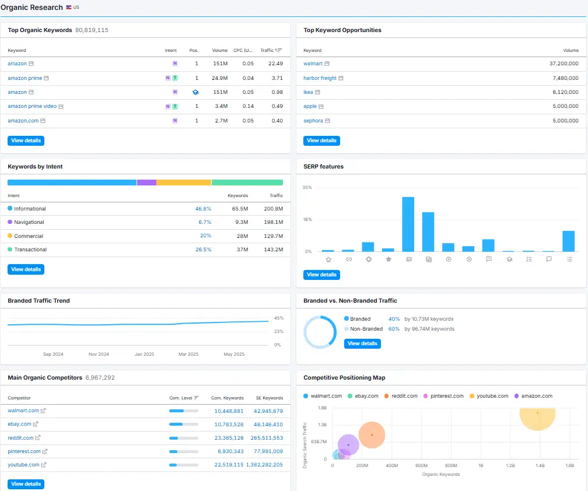Click the tallest bar in SERP features chart

coord(408,224)
